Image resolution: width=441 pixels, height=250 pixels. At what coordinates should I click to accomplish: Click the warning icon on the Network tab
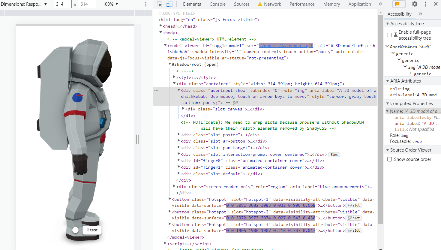(x=260, y=4)
